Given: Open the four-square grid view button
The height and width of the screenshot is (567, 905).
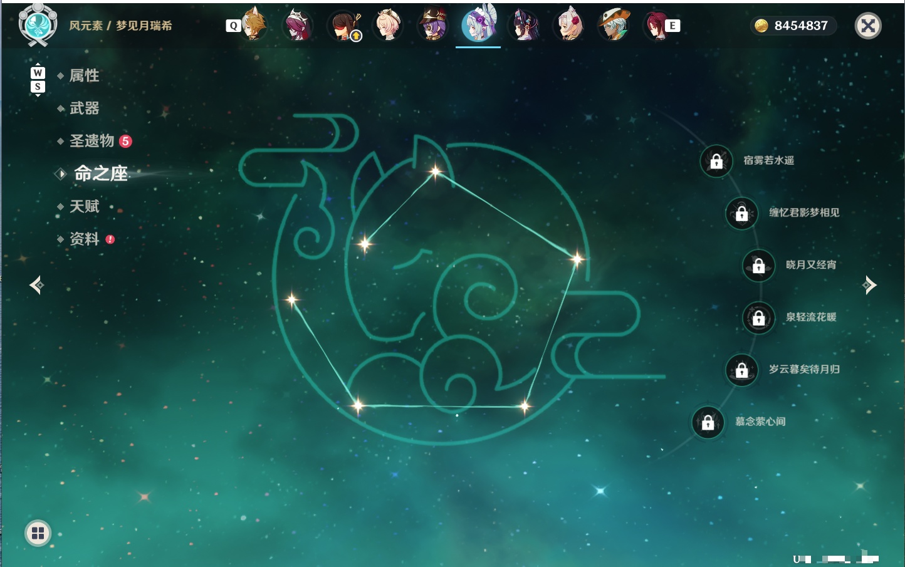Looking at the screenshot, I should click(38, 533).
